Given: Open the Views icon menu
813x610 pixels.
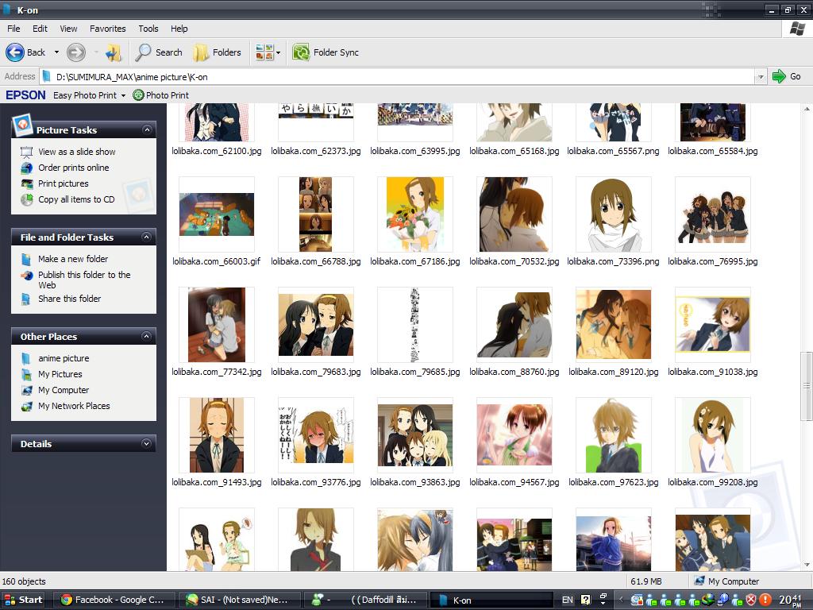Looking at the screenshot, I should (268, 52).
